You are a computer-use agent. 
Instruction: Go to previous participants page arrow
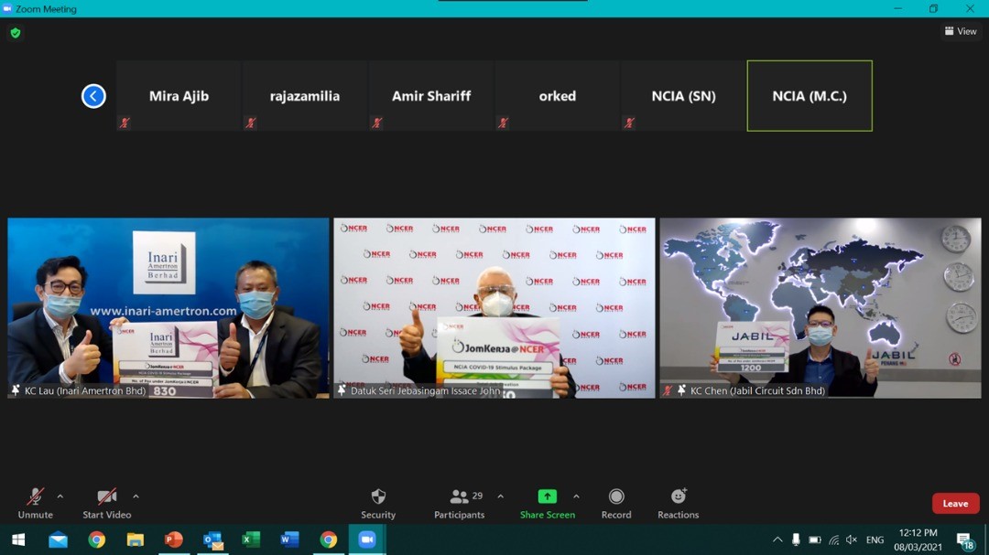point(93,96)
